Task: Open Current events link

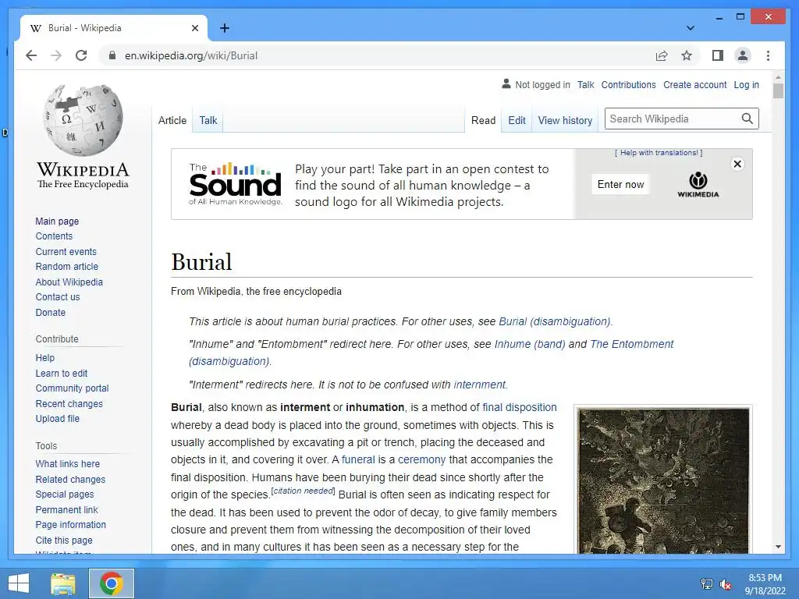Action: click(x=66, y=252)
